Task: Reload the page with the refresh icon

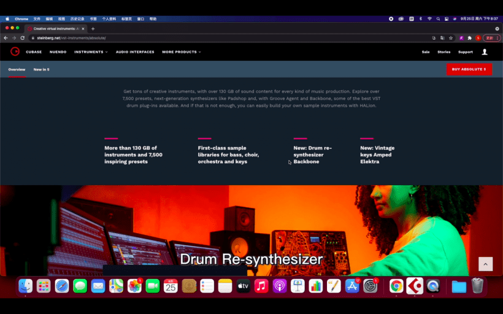Action: pos(23,38)
